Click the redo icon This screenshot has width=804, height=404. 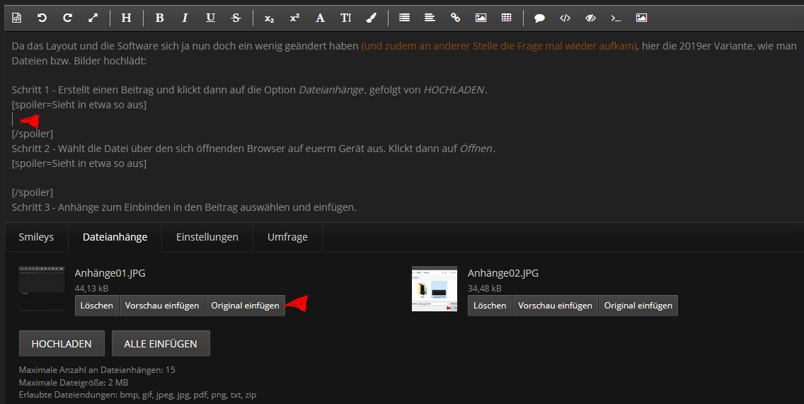(x=67, y=18)
